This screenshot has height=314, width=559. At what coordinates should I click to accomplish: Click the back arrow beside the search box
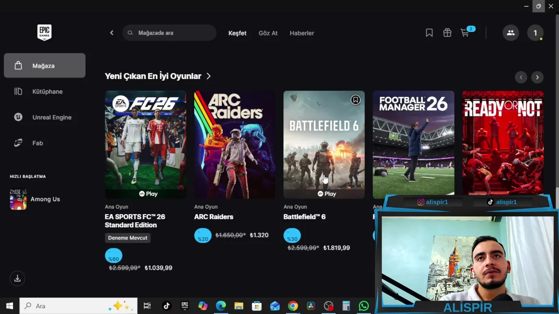tap(112, 33)
